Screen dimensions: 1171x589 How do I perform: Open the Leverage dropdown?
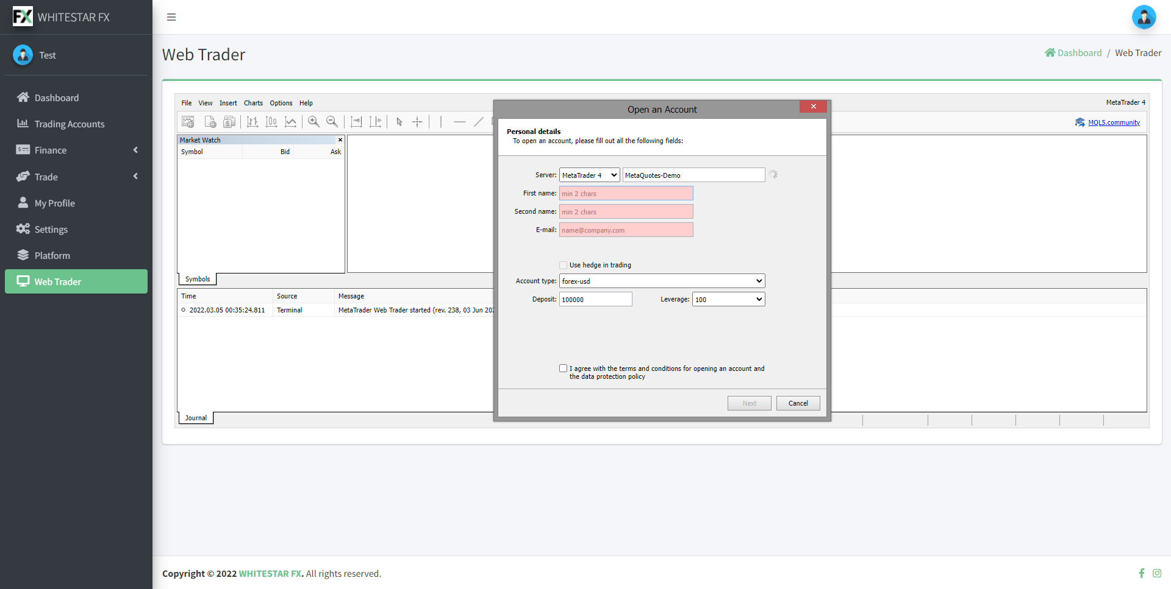pos(728,299)
